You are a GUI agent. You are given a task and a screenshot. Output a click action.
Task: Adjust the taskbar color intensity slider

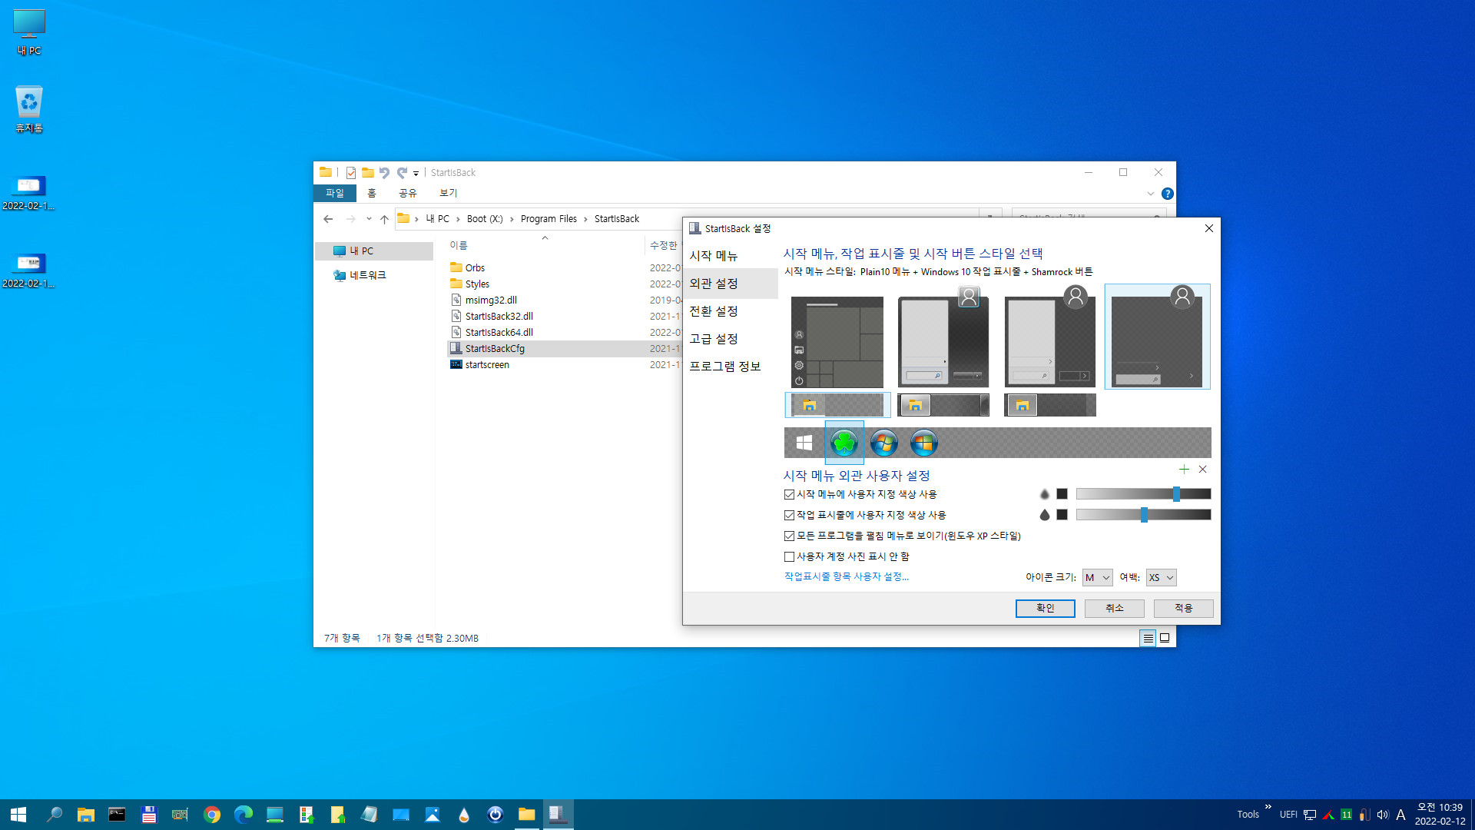tap(1143, 515)
